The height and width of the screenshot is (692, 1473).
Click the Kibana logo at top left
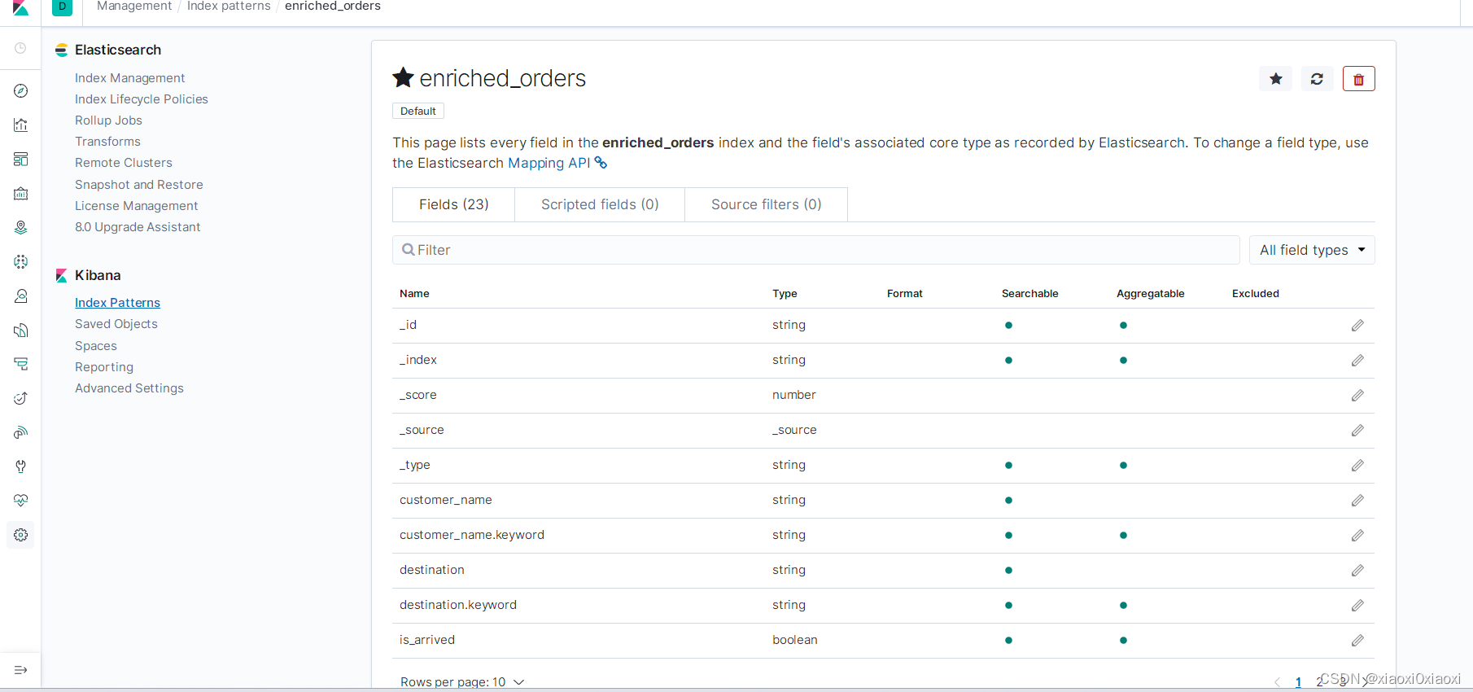point(21,7)
